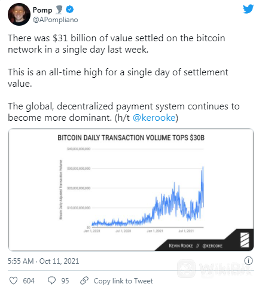Click the chain link icon
The image size is (259, 287).
tap(84, 280)
